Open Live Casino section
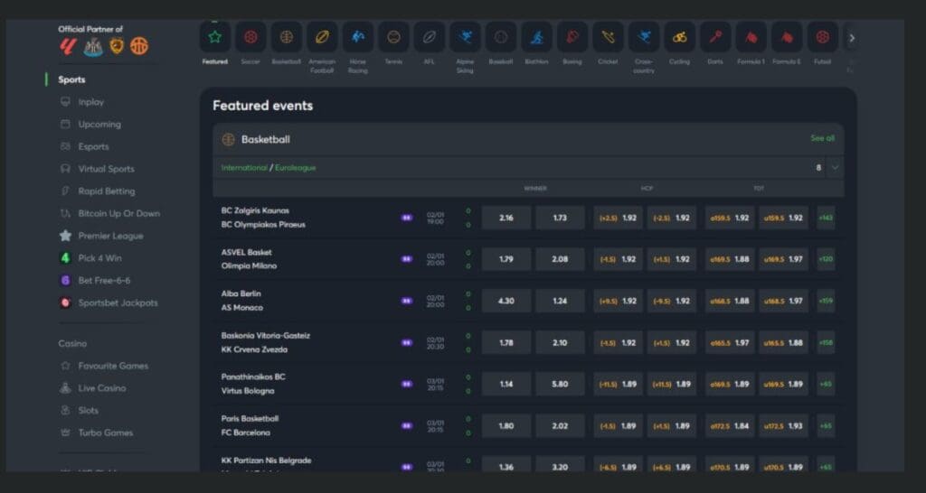 pos(101,388)
